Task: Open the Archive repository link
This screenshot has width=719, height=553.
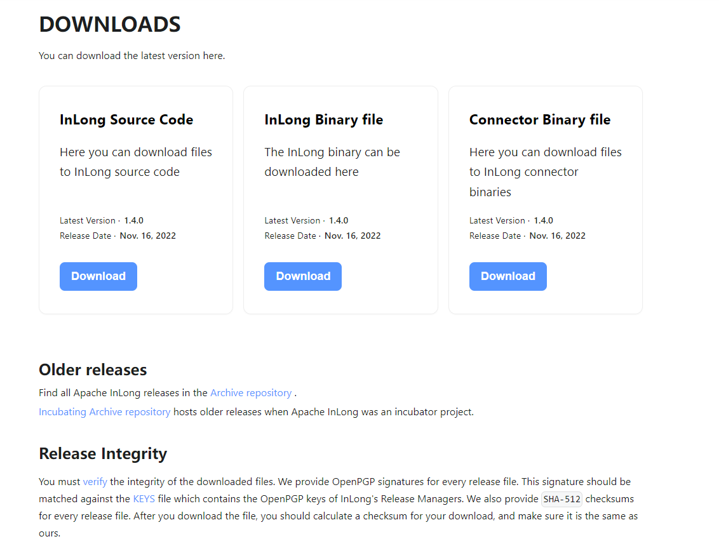Action: [251, 393]
